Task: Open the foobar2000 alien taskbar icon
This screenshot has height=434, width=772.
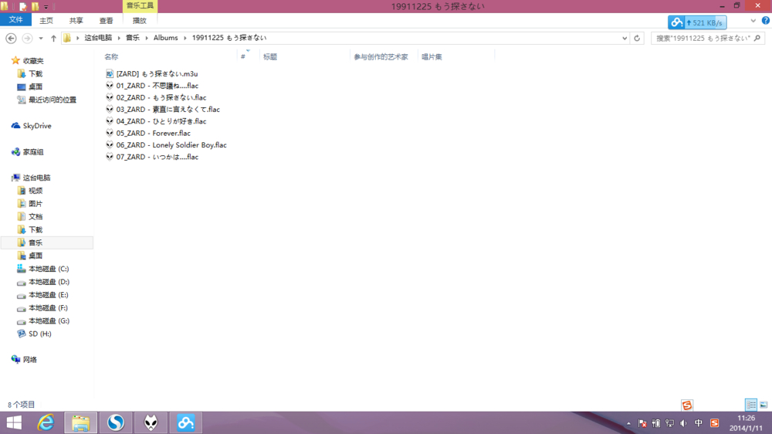Action: 151,422
